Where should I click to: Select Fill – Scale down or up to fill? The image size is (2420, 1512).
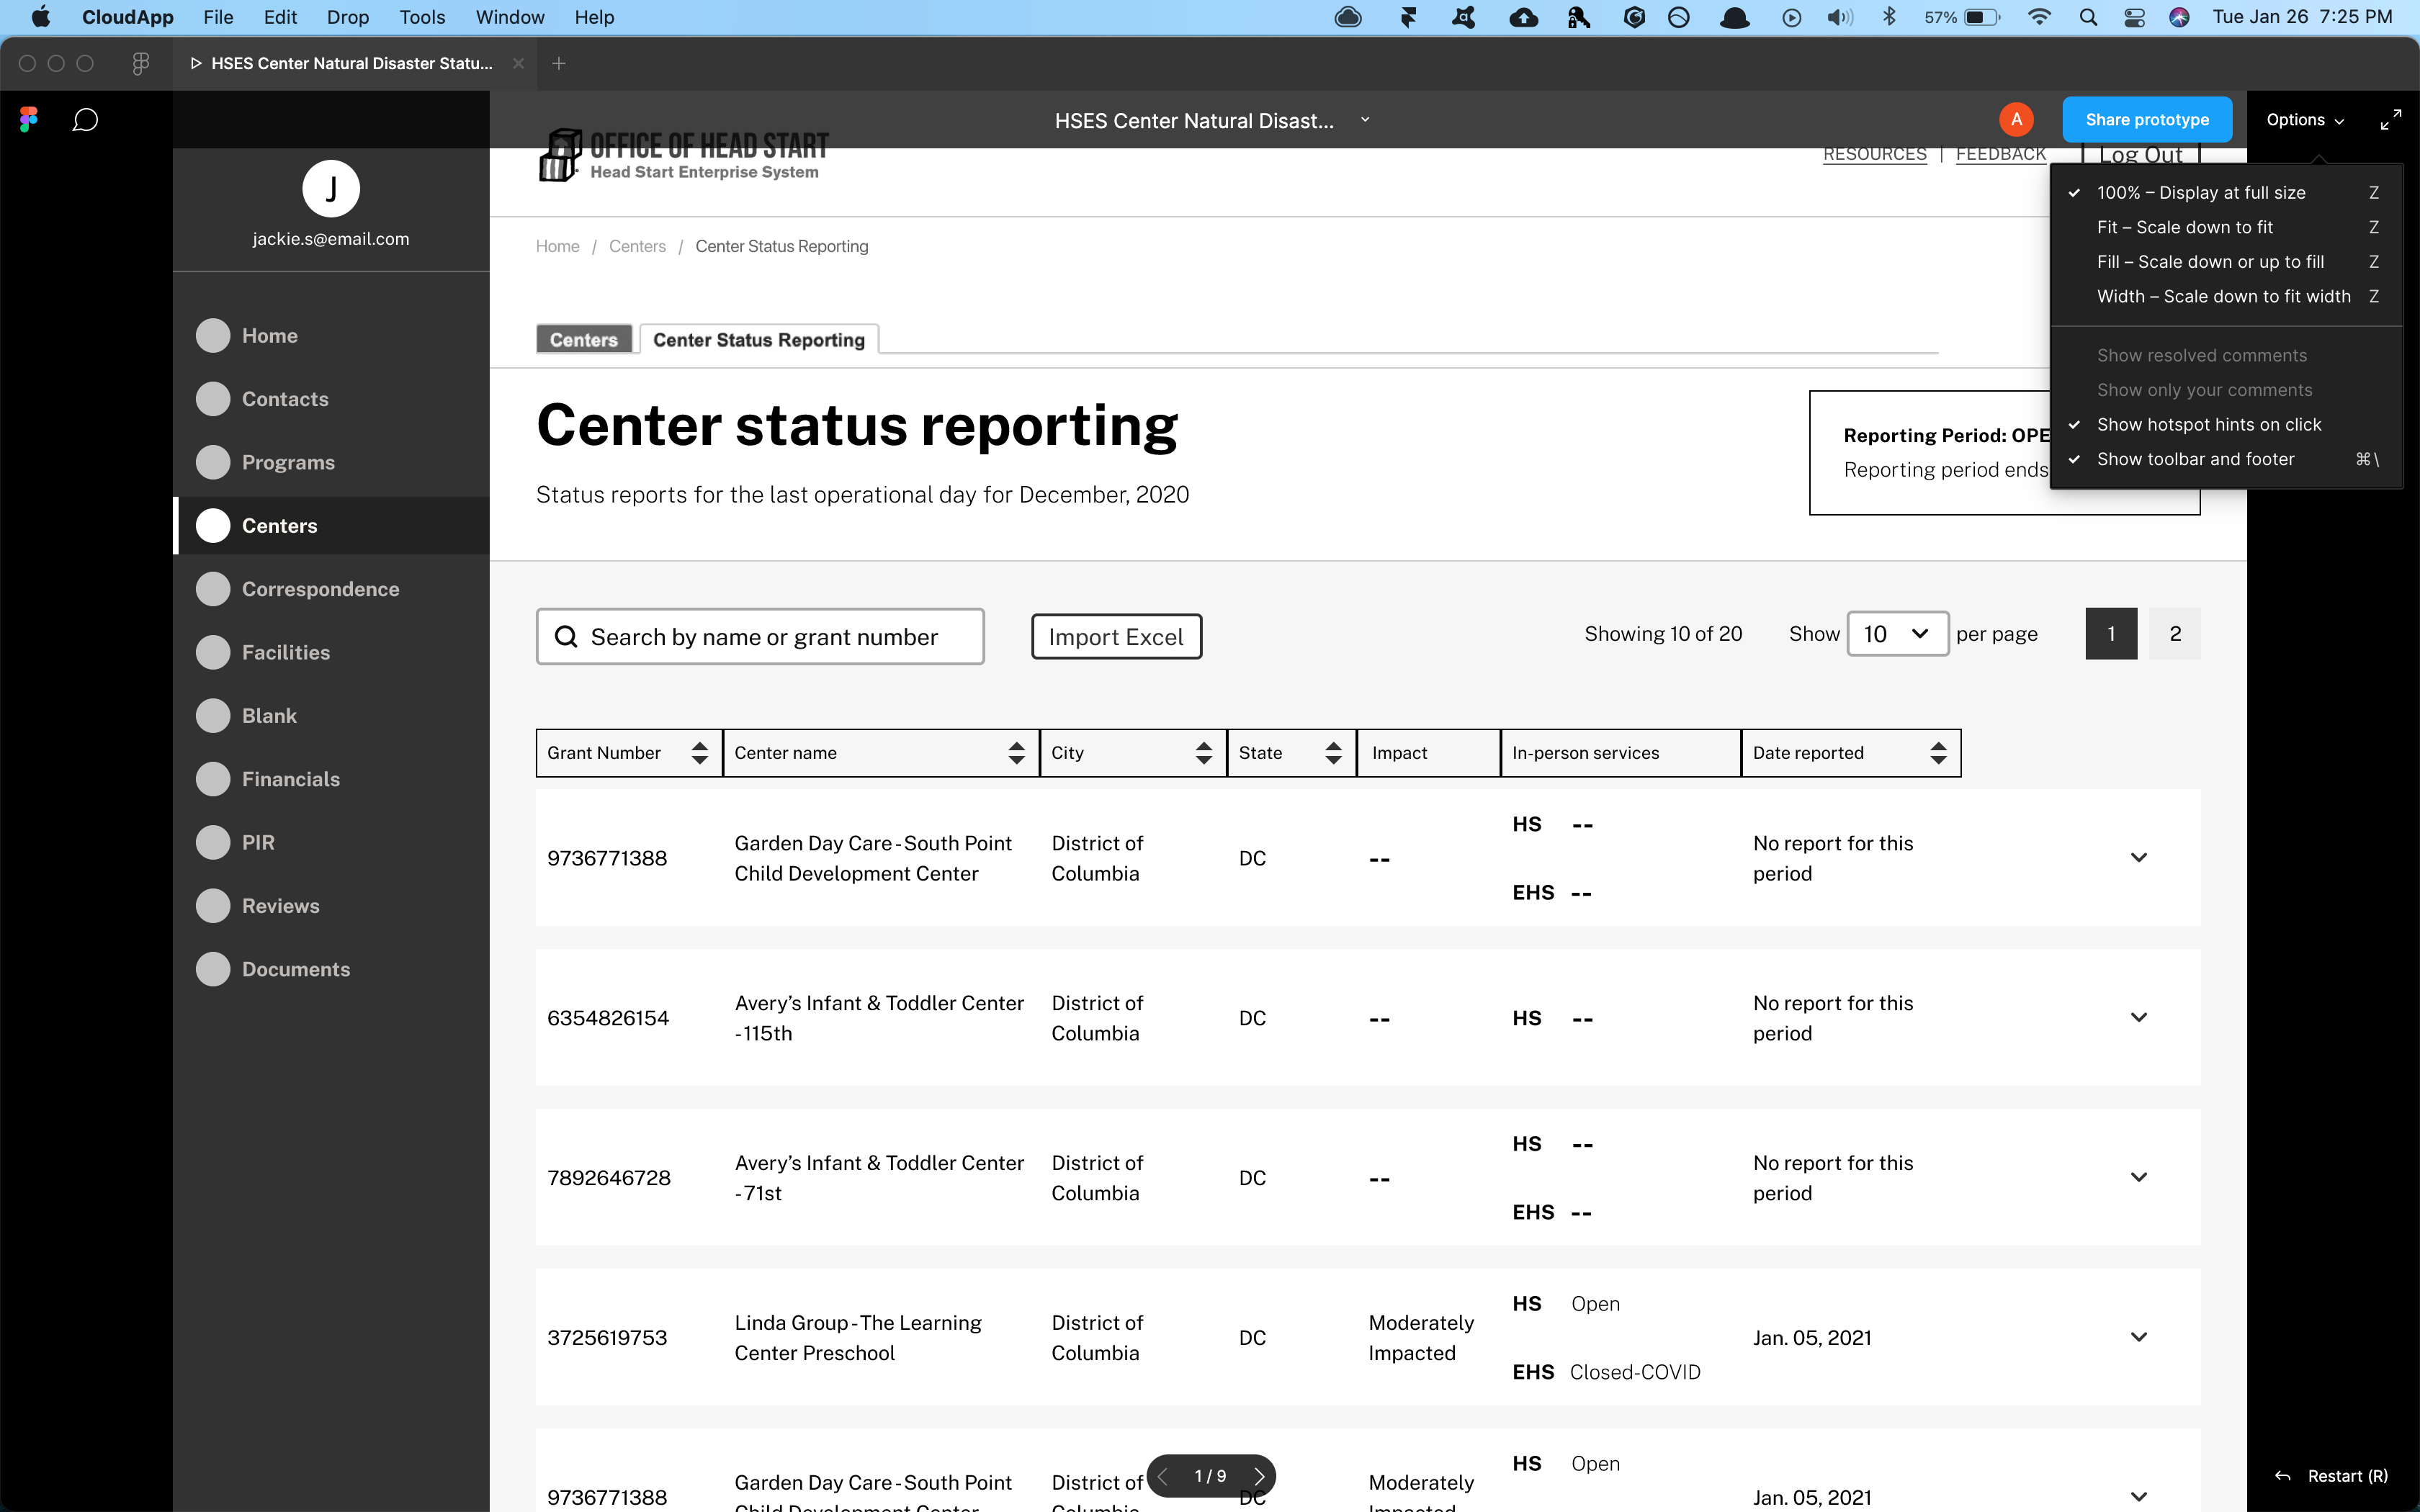click(x=2226, y=262)
